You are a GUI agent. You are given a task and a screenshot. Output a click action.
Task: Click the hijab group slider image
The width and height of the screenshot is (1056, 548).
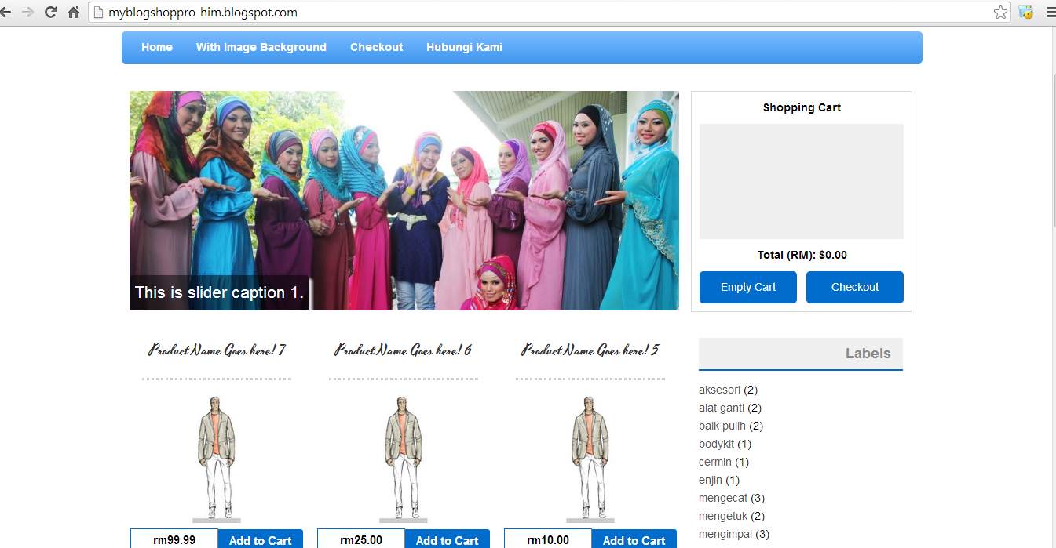[404, 201]
